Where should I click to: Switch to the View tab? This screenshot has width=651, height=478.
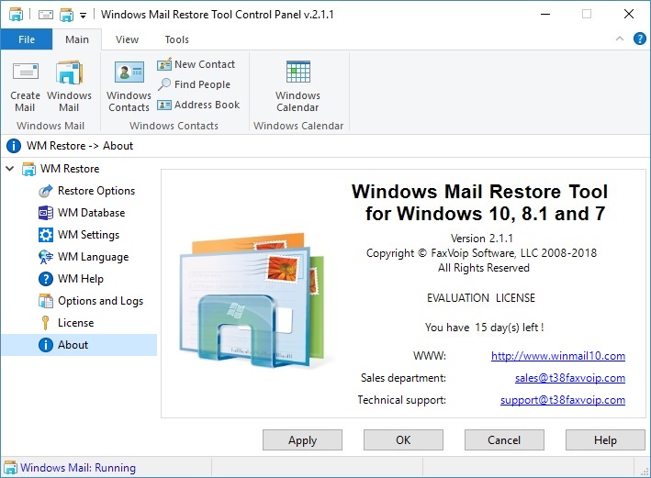pos(127,39)
